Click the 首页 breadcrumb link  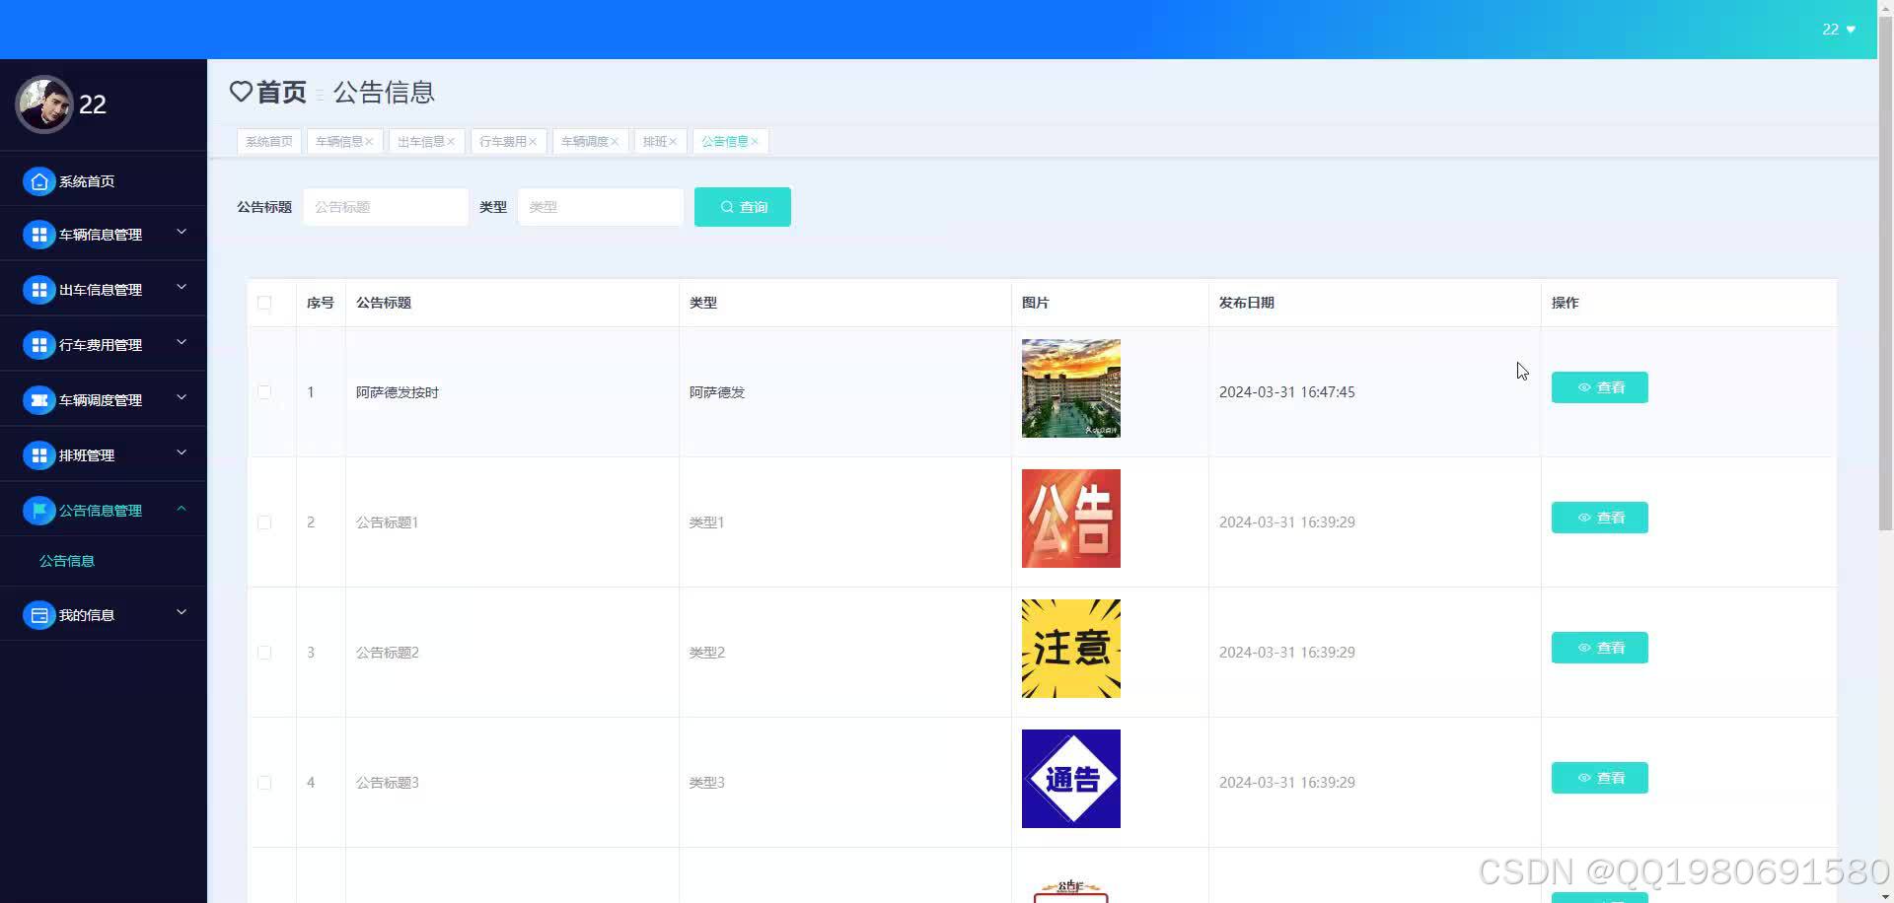(x=281, y=92)
